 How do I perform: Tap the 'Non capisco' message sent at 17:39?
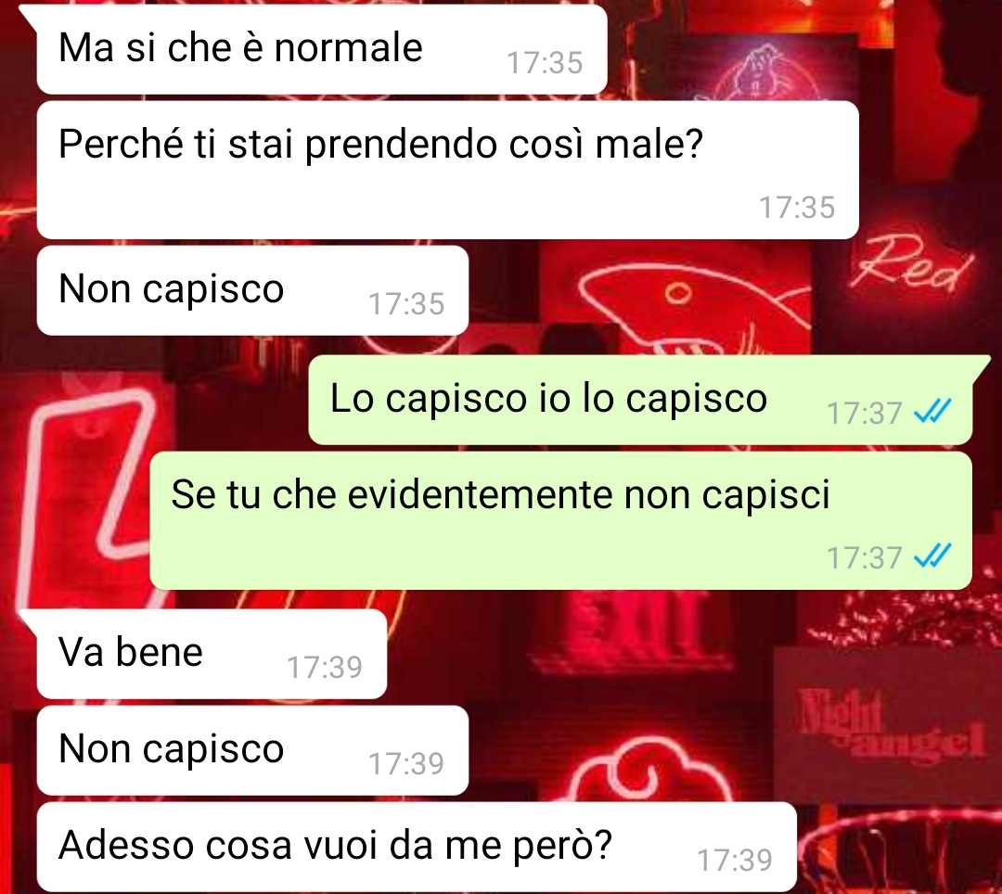tap(252, 750)
